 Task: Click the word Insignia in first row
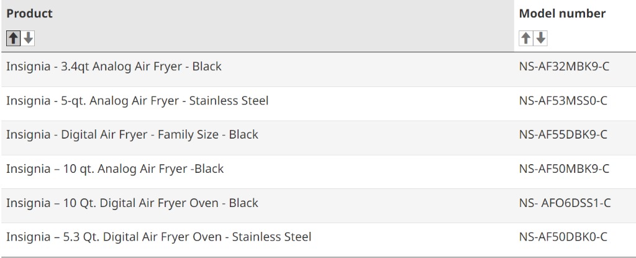click(x=28, y=67)
